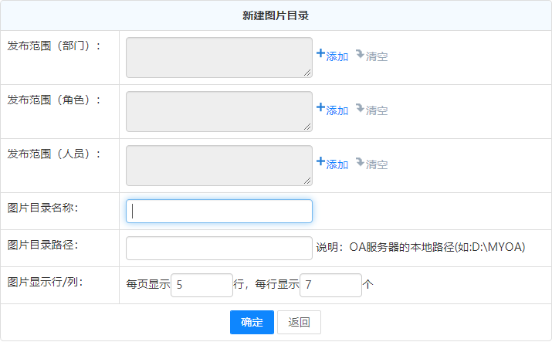Clear the personnel publish scope (清空)

371,164
